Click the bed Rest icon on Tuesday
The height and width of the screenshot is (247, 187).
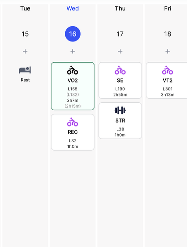point(25,70)
